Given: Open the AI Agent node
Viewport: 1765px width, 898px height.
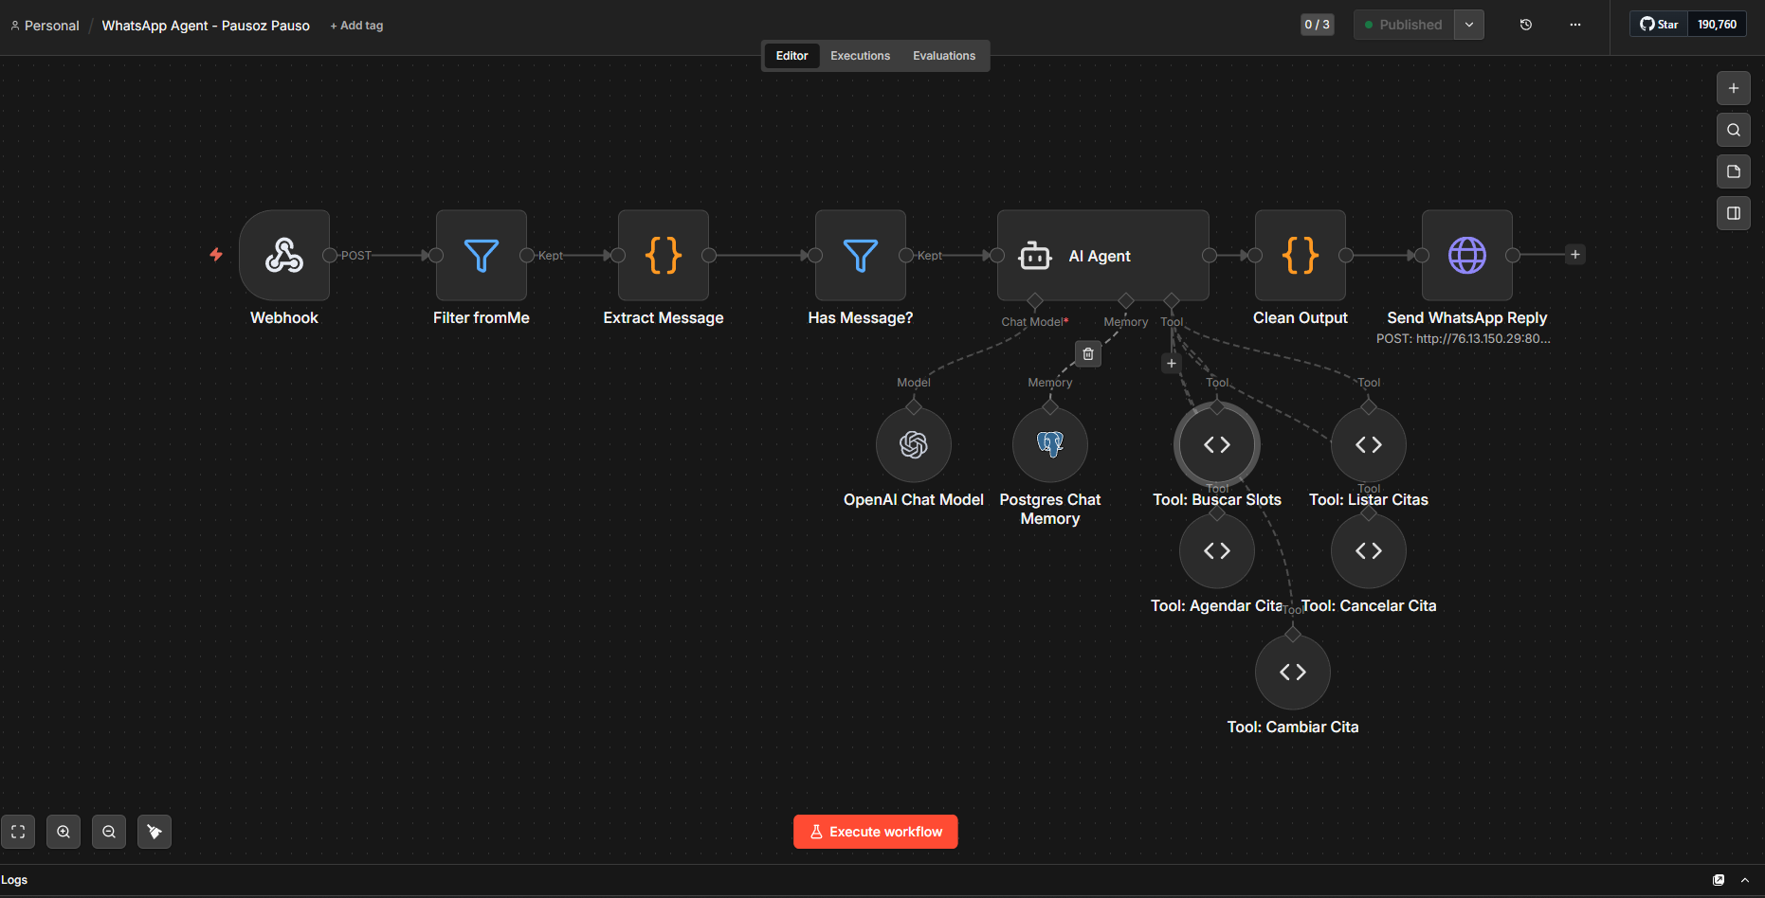Looking at the screenshot, I should 1103,255.
